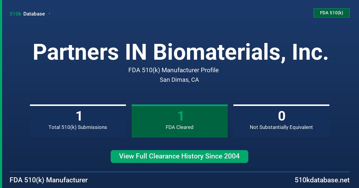Click the 510kdatabase.net footer link
This screenshot has width=359, height=188.
[x=322, y=180]
